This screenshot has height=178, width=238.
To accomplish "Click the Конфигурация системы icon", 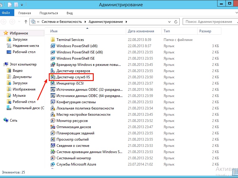I will [53, 102].
